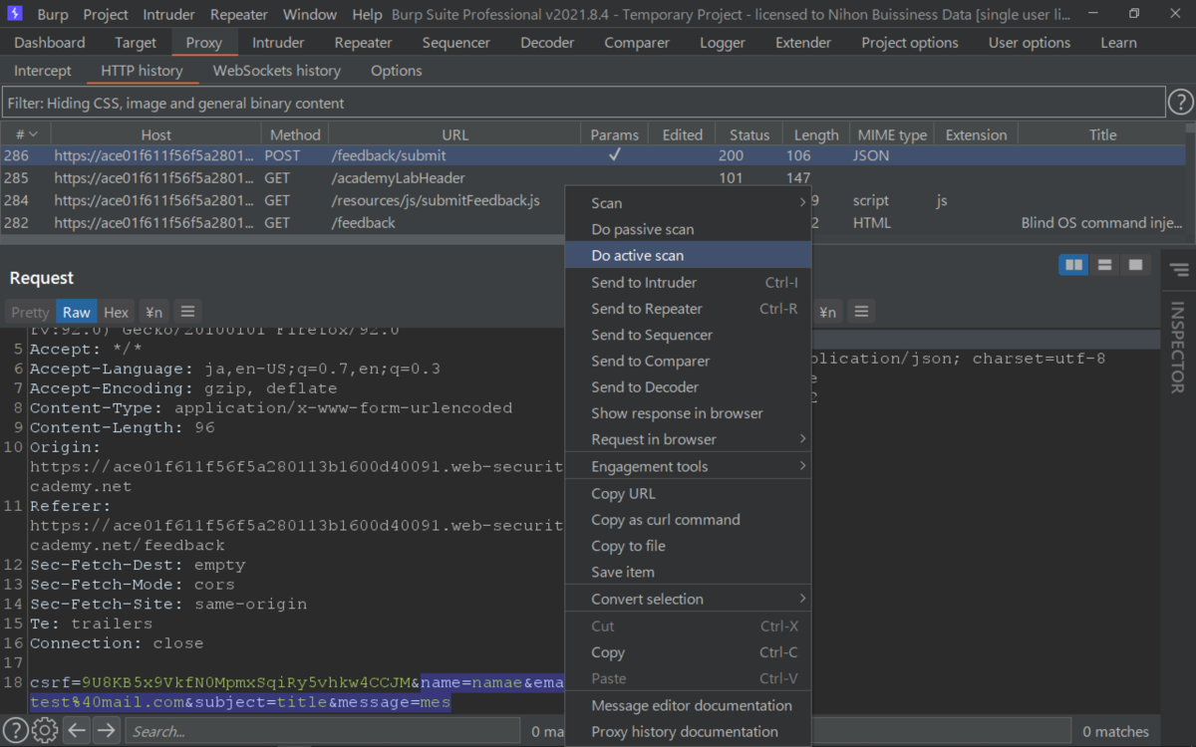Viewport: 1196px width, 747px height.
Task: Switch to the Decoder tab
Action: click(547, 43)
